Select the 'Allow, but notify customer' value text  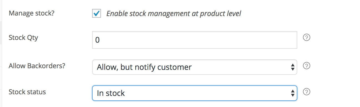point(144,67)
